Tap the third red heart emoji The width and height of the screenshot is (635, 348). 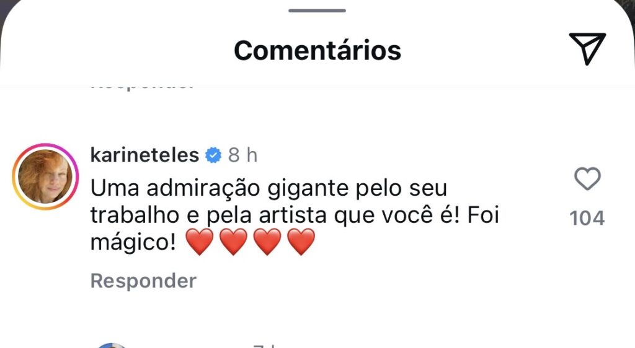[x=267, y=242]
